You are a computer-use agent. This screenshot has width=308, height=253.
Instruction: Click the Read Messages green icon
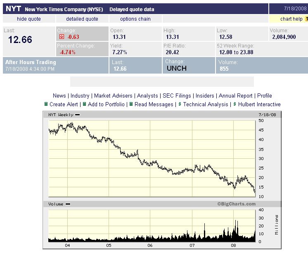click(x=131, y=105)
